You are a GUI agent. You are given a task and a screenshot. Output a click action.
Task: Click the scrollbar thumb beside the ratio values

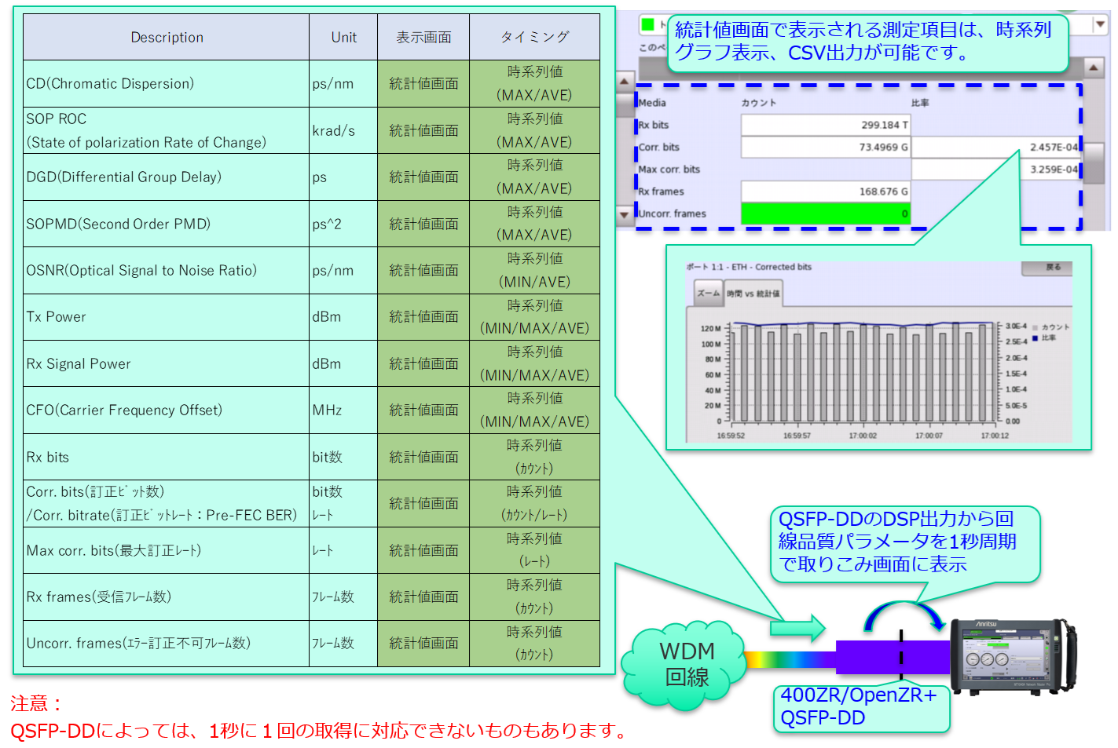click(x=1094, y=162)
